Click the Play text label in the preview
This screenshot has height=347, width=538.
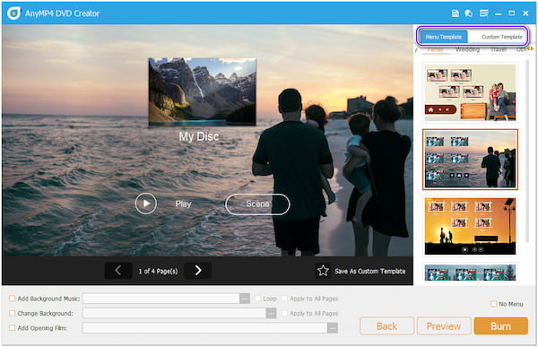pos(183,204)
